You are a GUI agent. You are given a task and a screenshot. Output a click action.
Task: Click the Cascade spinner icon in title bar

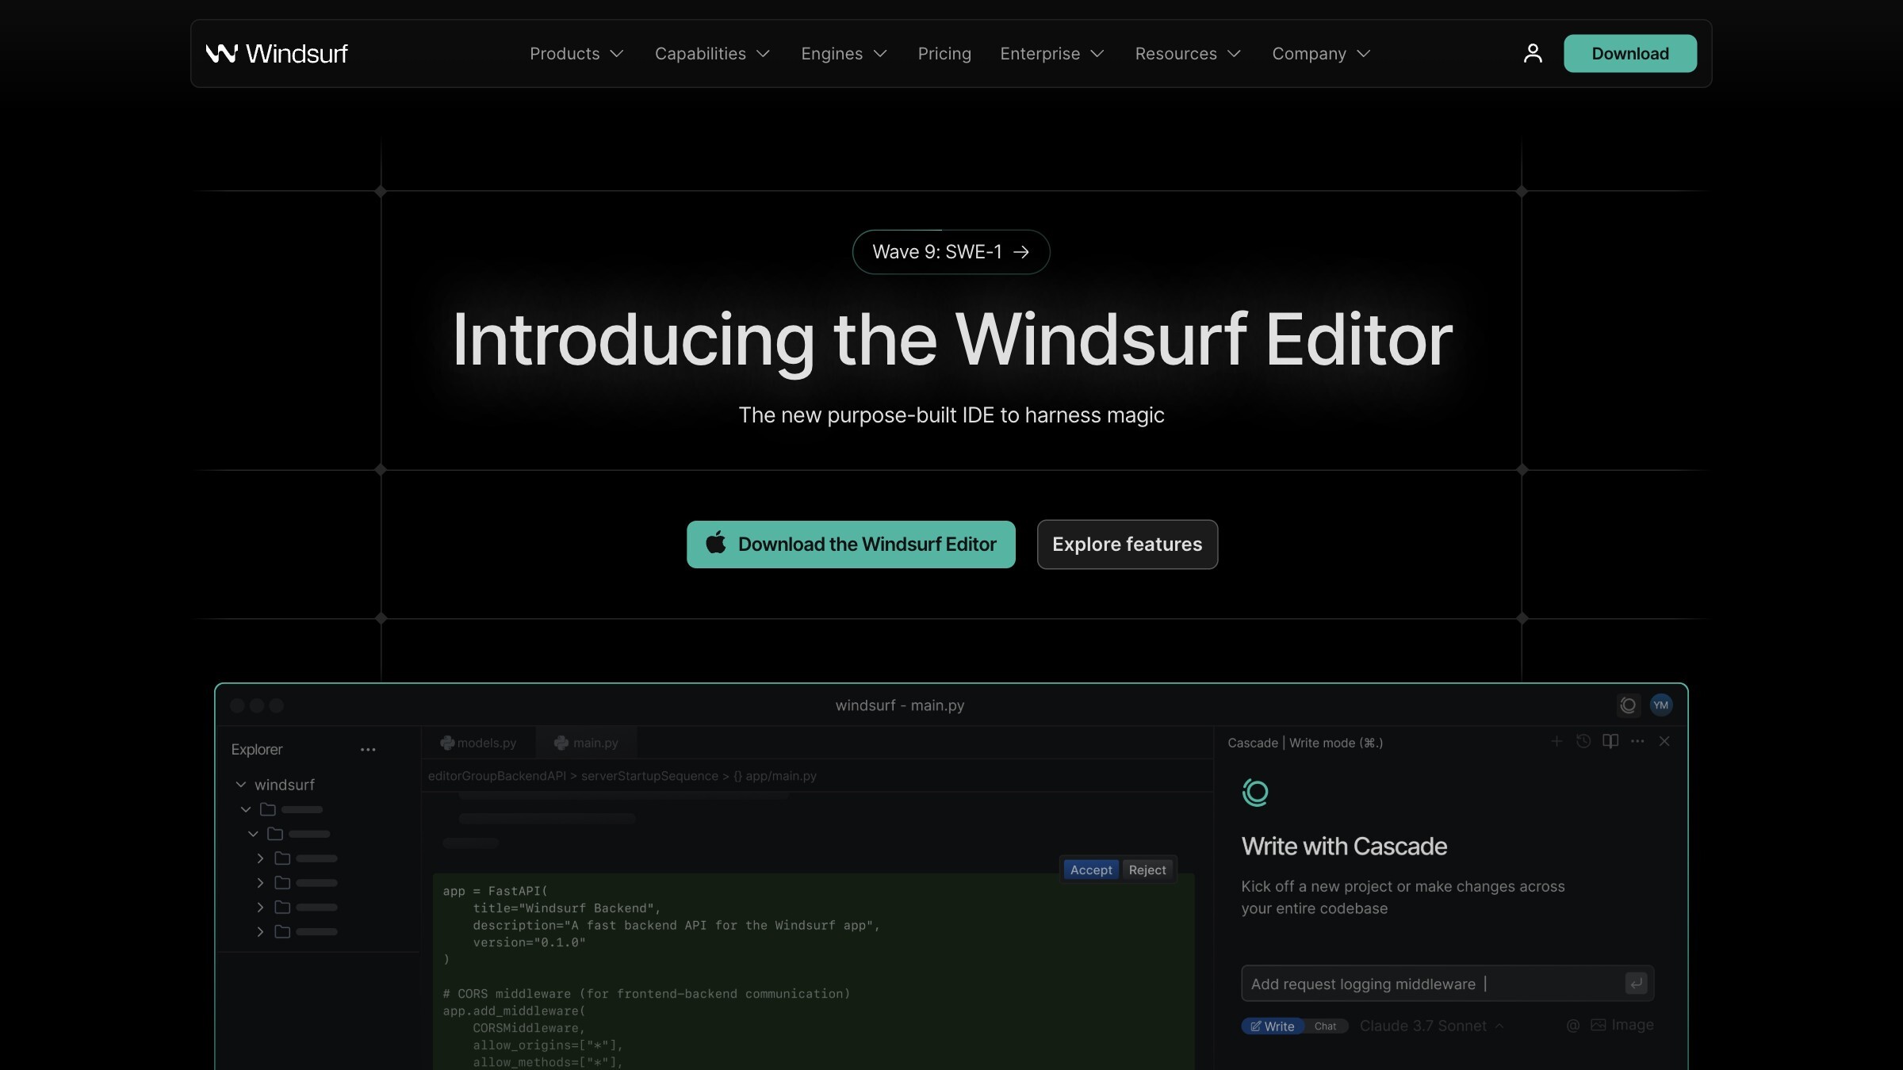1628,705
